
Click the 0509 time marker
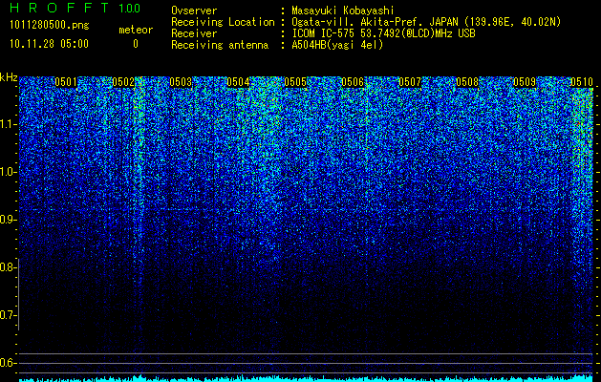pos(525,82)
